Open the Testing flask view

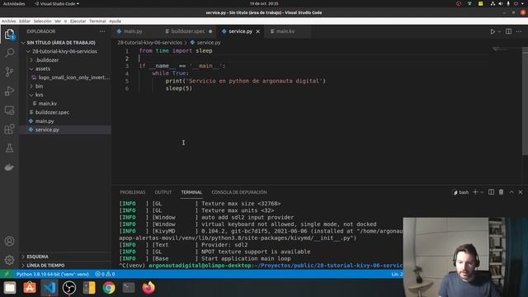click(x=9, y=148)
